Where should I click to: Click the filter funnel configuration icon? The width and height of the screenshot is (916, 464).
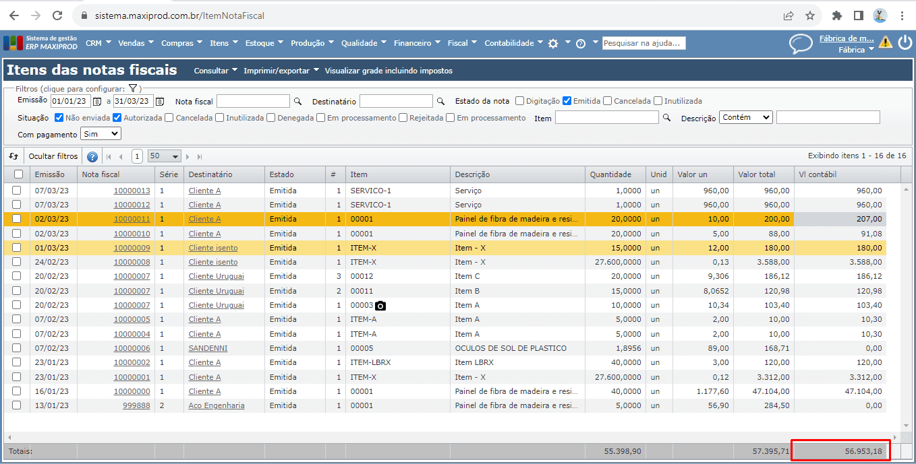[x=133, y=88]
